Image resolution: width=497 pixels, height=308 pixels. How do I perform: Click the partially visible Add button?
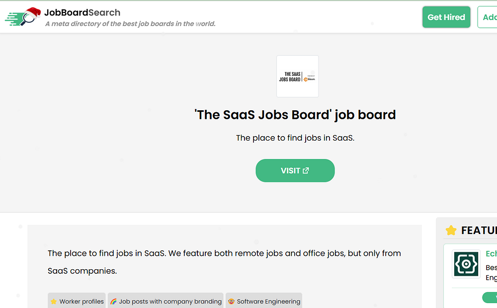(x=489, y=17)
